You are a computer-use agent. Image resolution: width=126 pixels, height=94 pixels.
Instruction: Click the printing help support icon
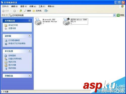tap(6, 44)
